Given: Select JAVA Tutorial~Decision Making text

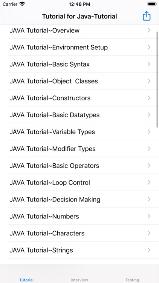Looking at the screenshot, I should pyautogui.click(x=55, y=200).
